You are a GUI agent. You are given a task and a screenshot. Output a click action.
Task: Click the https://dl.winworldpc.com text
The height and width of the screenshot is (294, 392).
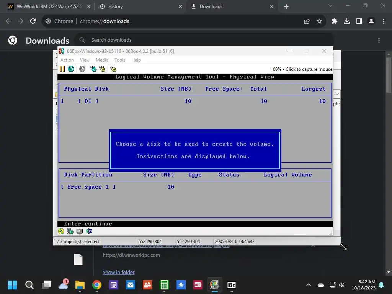pyautogui.click(x=131, y=255)
